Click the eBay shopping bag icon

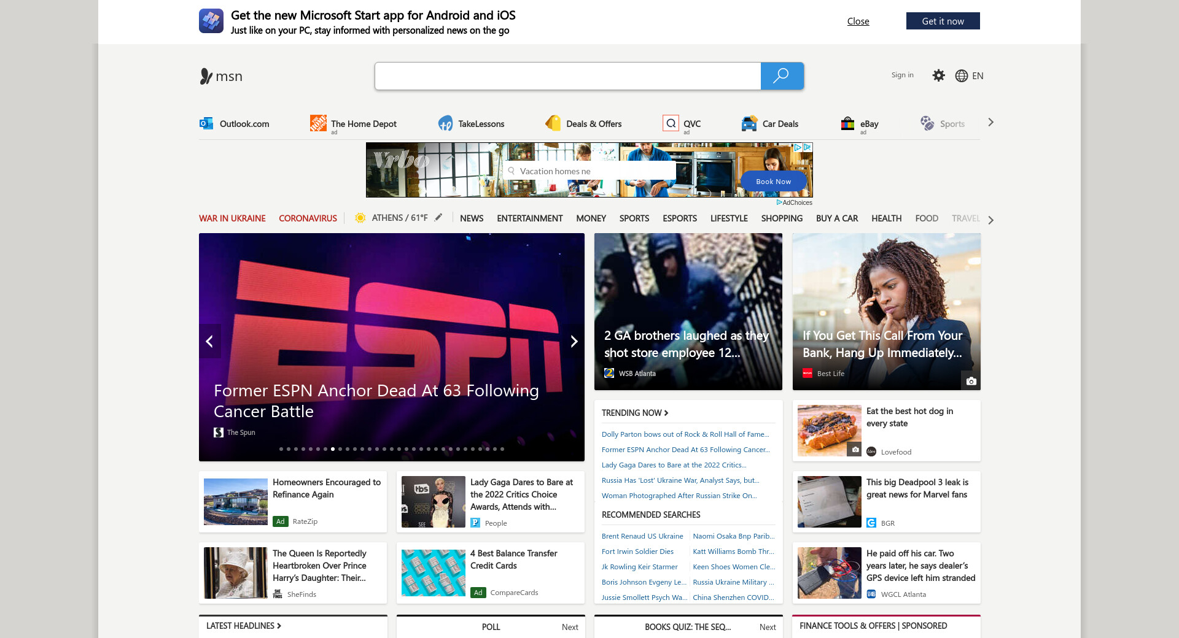coord(847,123)
